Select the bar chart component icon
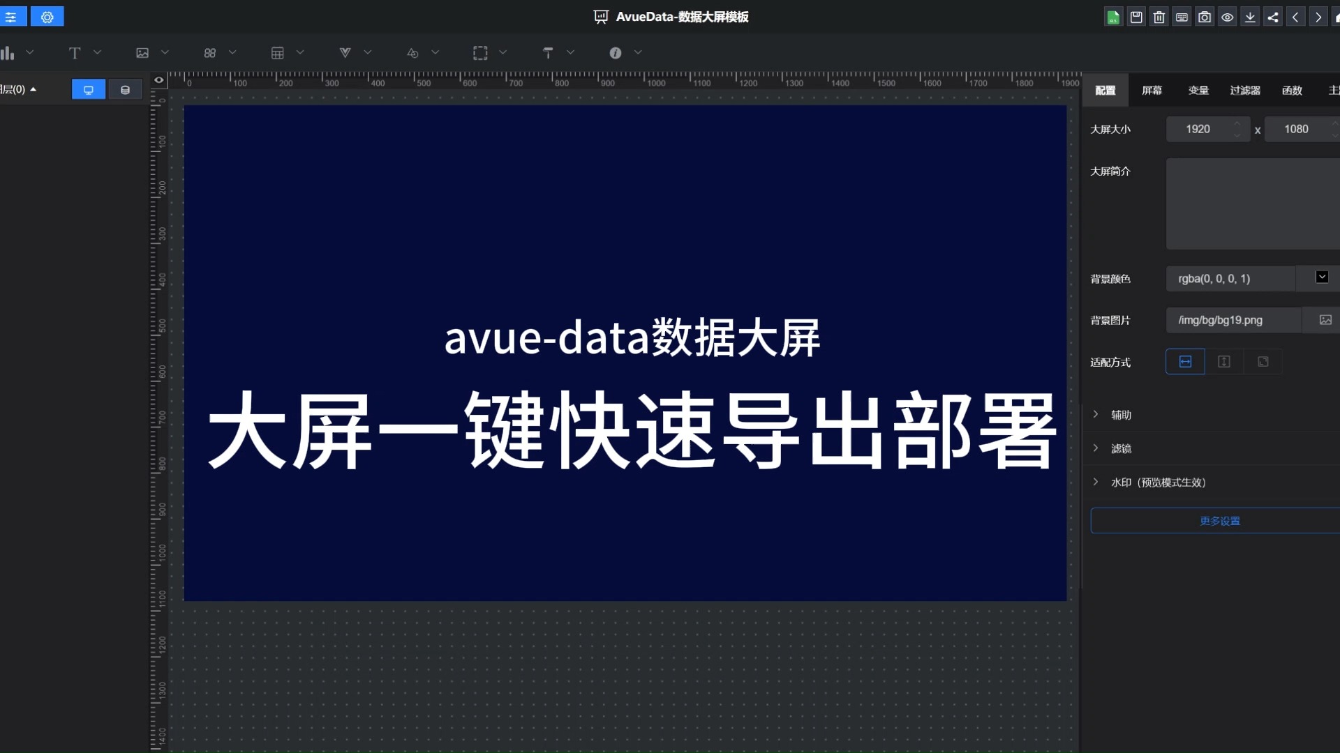1340x753 pixels. (x=7, y=53)
